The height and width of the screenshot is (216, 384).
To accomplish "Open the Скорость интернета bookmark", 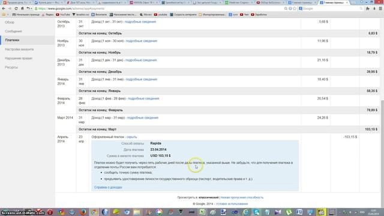I will 183,14.
